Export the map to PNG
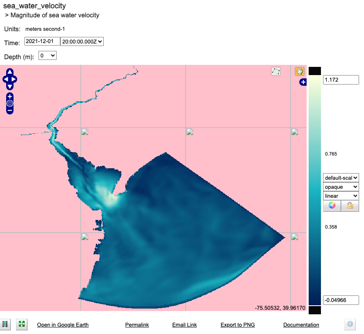 click(x=237, y=325)
